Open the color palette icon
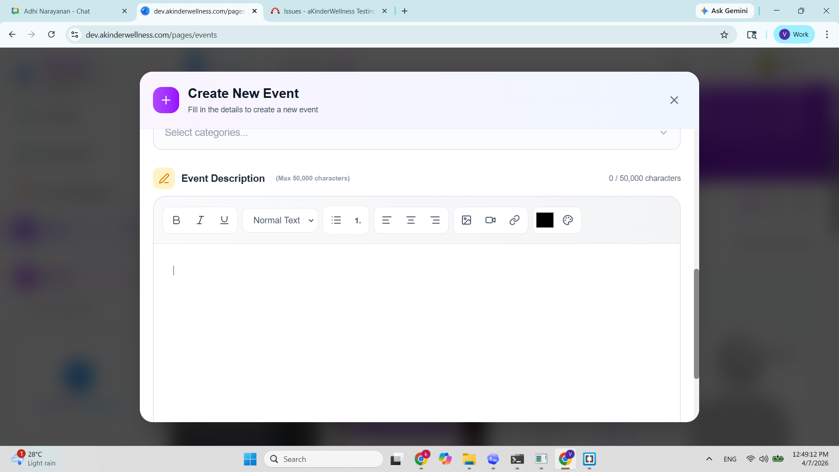 point(568,220)
